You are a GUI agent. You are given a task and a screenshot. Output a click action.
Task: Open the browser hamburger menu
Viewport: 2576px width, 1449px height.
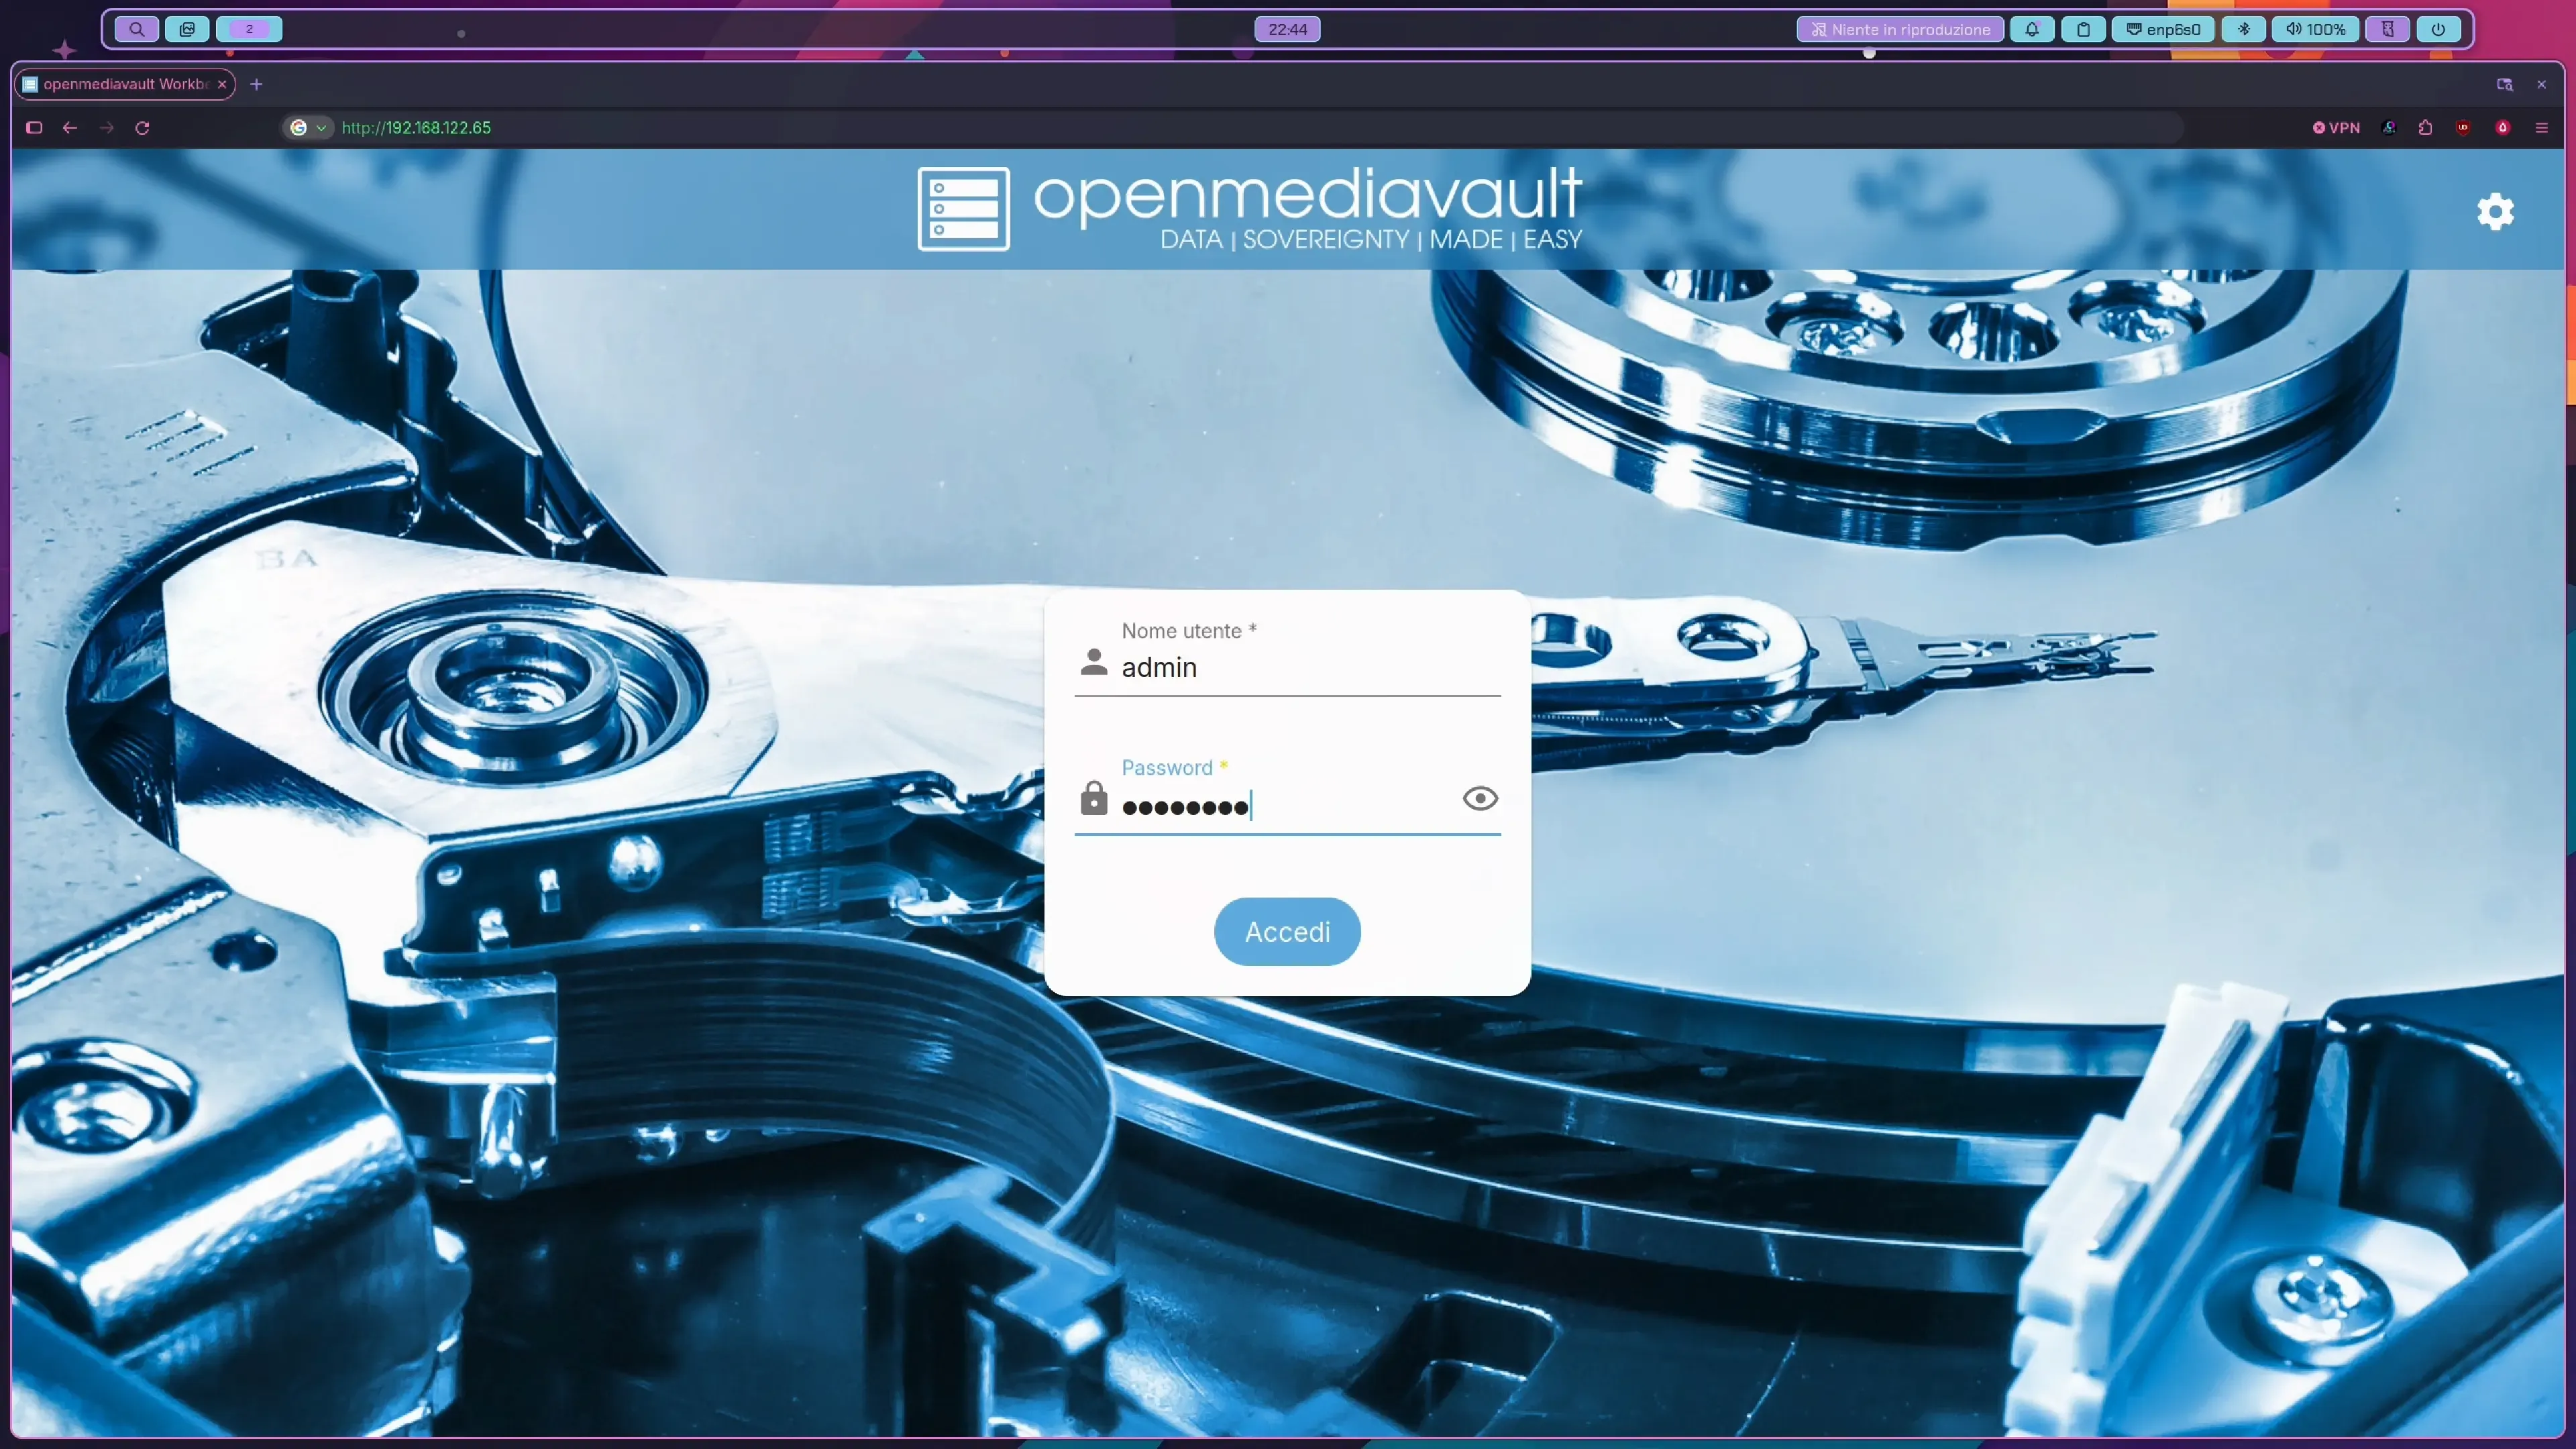[x=2541, y=127]
